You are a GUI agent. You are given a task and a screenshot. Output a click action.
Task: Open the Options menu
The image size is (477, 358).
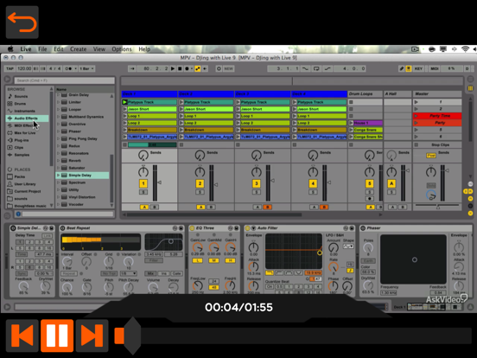[x=122, y=49]
